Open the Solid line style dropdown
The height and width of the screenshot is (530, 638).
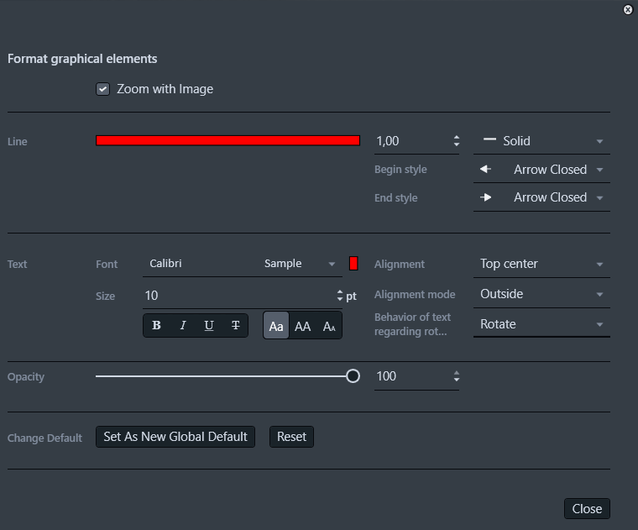point(541,141)
